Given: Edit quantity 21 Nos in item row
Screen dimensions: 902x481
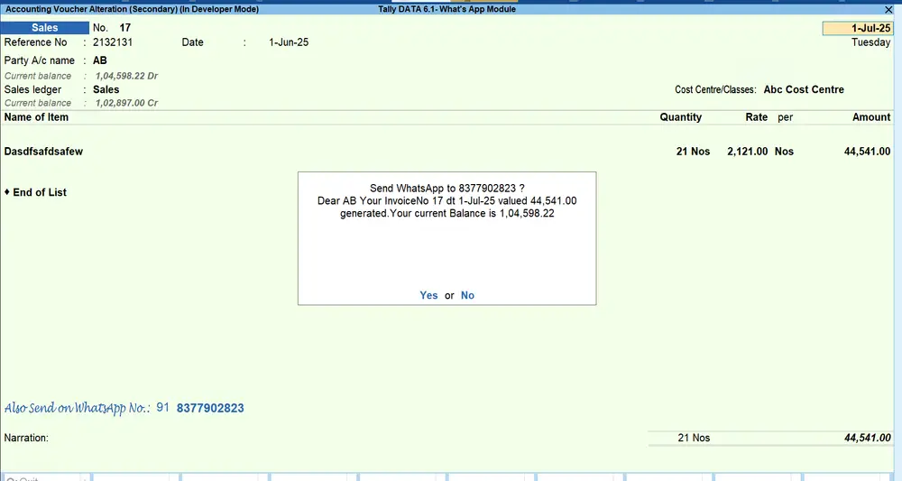Looking at the screenshot, I should coord(693,152).
